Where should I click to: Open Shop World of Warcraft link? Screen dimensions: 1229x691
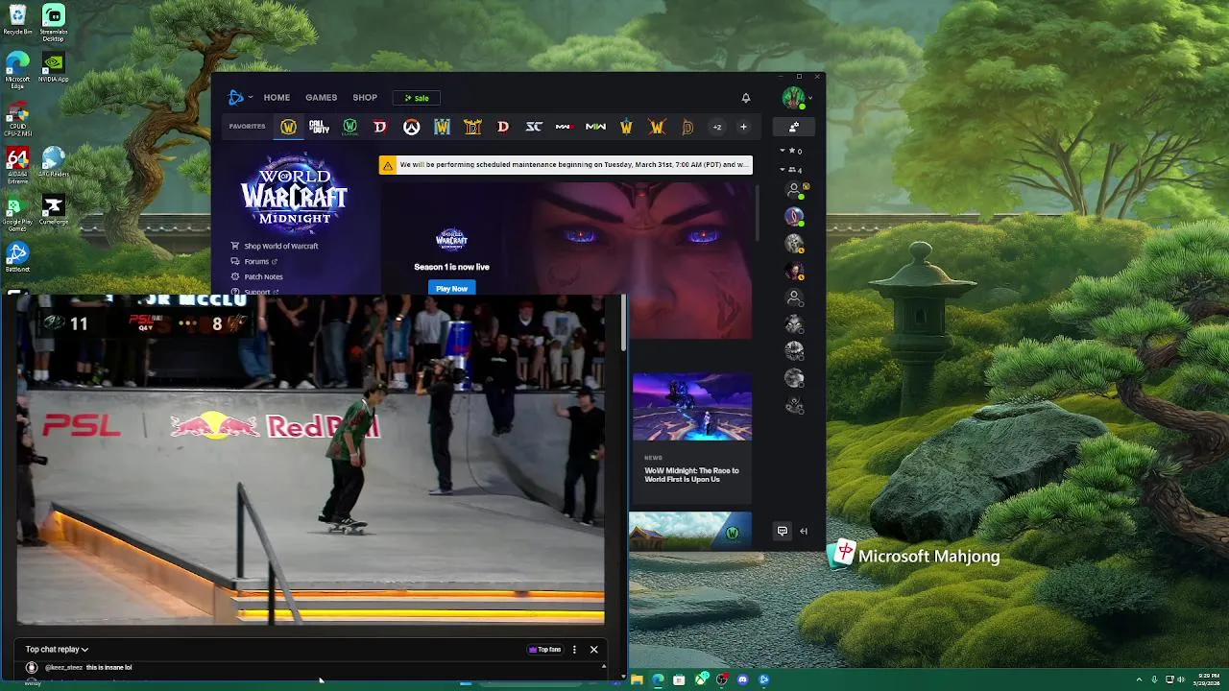[275, 246]
